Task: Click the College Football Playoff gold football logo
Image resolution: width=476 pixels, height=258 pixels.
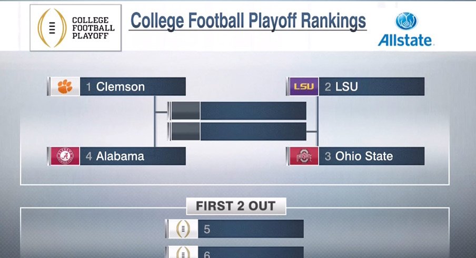Action: pos(52,28)
